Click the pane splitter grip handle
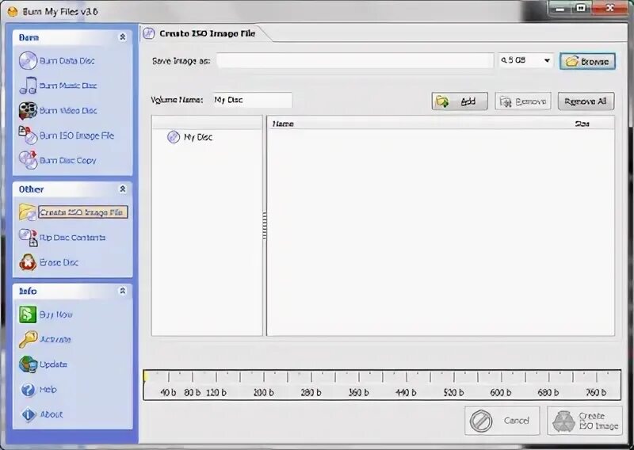Viewport: 634px width, 450px height. [x=265, y=226]
